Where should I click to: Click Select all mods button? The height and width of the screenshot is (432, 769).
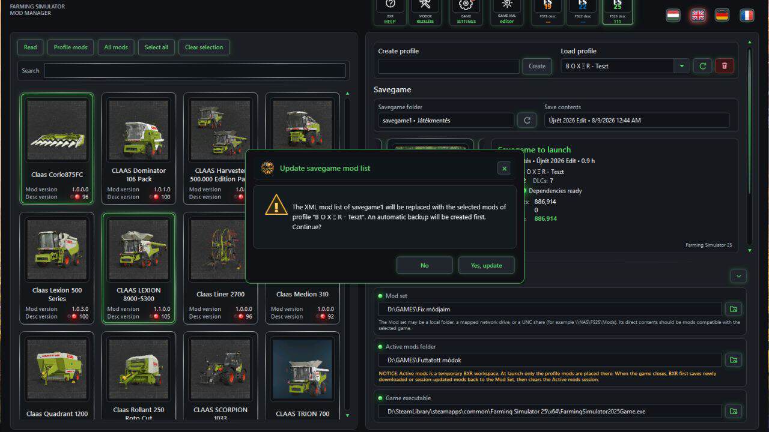156,47
